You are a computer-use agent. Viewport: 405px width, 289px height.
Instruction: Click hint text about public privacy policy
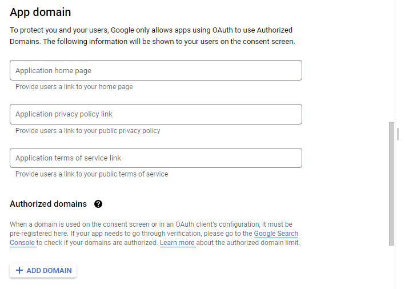click(x=88, y=131)
